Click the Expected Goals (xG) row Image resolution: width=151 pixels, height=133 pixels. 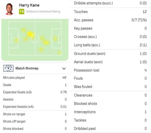pos(35,92)
